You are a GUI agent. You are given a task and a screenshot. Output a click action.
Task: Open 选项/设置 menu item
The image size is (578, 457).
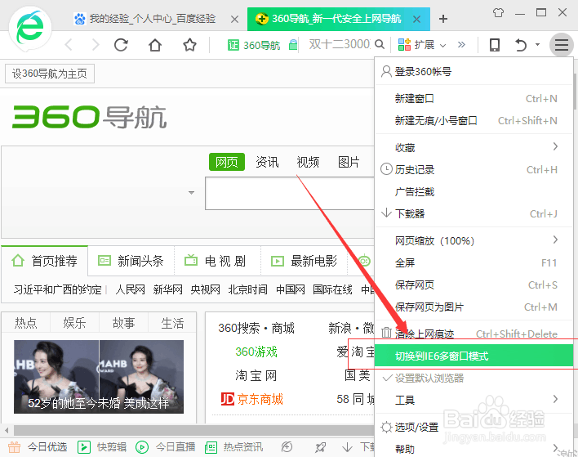click(474, 427)
